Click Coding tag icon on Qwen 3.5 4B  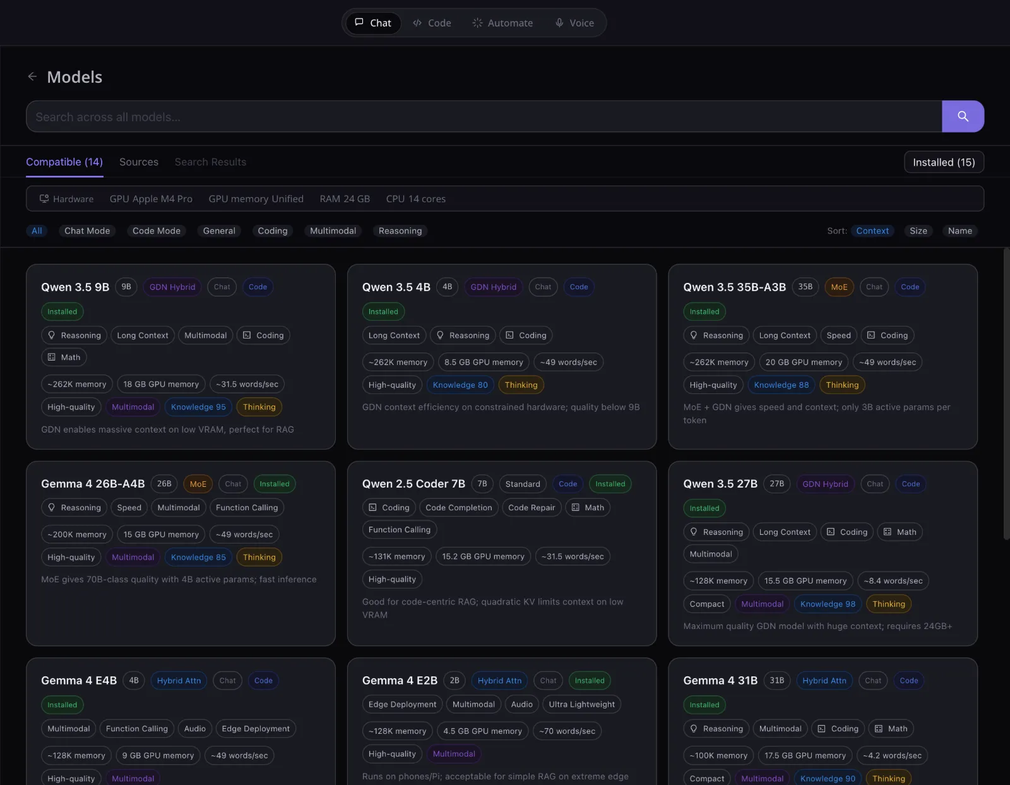point(510,335)
